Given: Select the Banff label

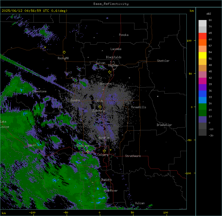Looking at the screenshot, I should click(x=32, y=145).
